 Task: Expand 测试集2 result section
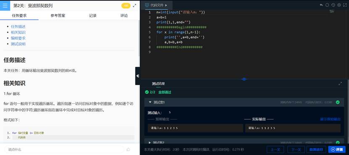[x=150, y=142]
